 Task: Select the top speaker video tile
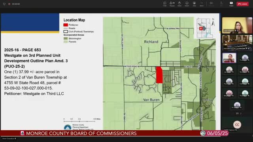pos(237,25)
